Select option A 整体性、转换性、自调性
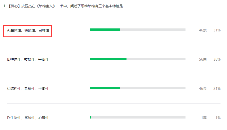Screen dimensions: 227x130 (x=28, y=30)
